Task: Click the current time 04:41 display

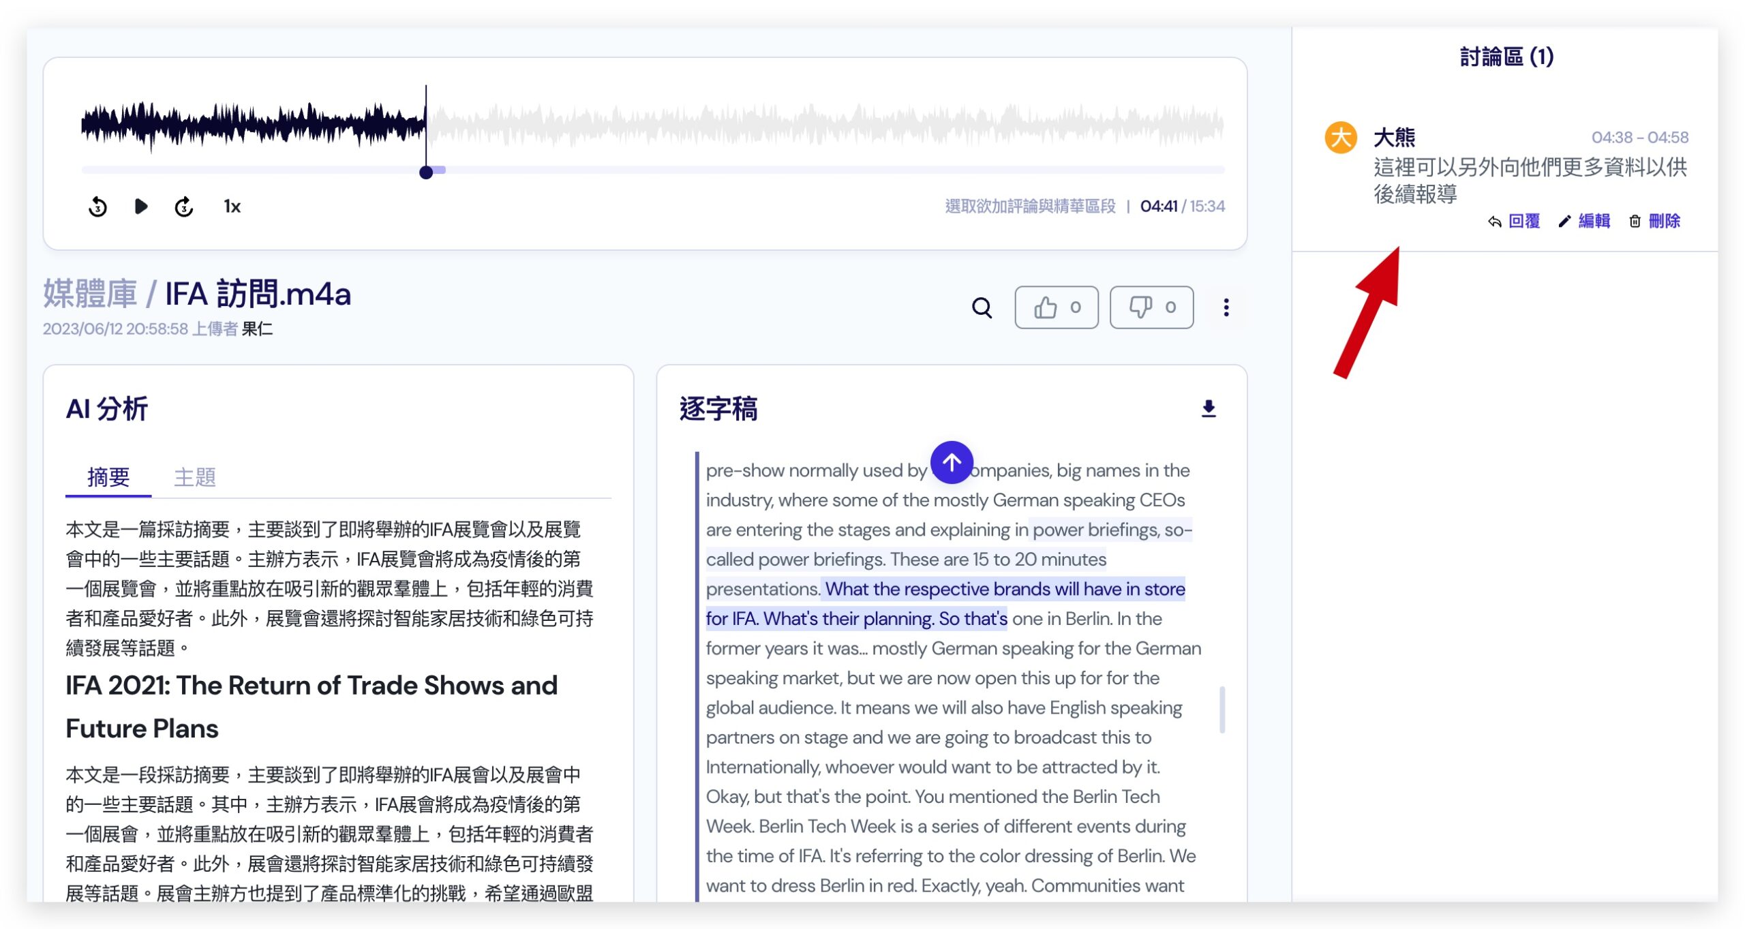Action: (x=1159, y=206)
